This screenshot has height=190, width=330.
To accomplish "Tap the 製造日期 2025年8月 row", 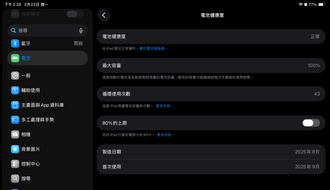I will point(211,152).
